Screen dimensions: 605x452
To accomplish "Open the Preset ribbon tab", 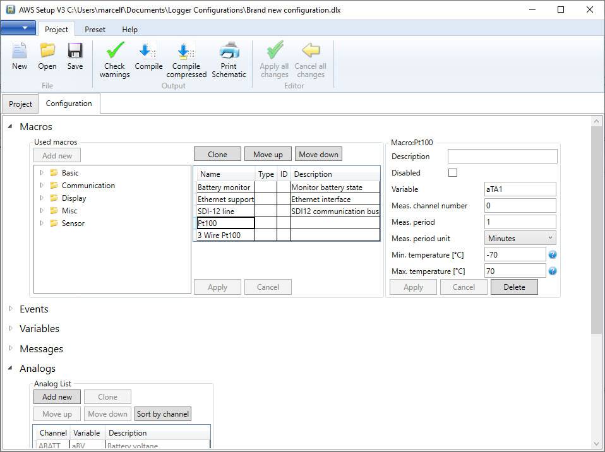I will point(95,29).
